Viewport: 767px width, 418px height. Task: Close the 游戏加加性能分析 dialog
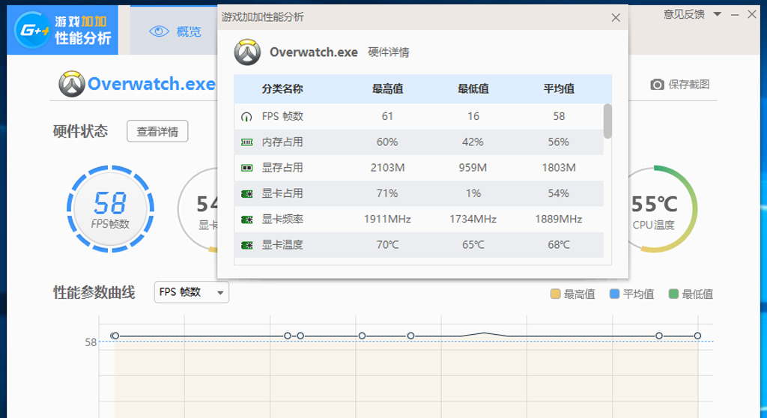(616, 18)
